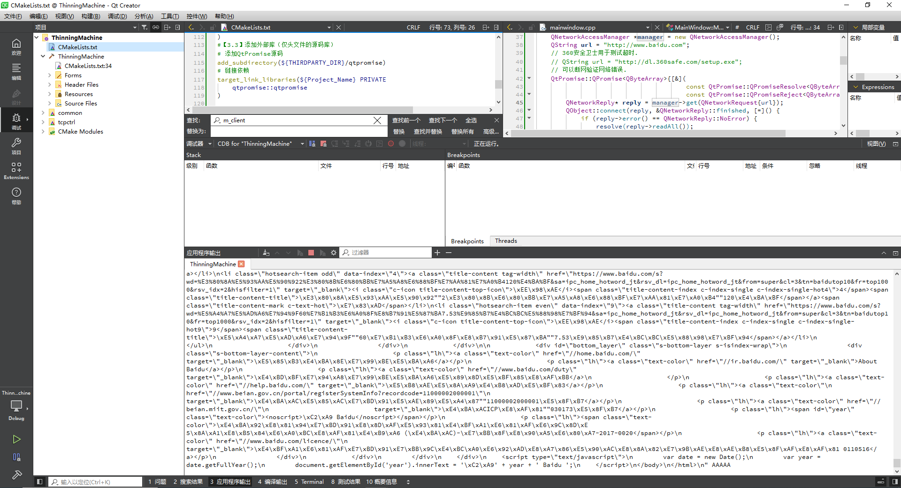Click the Build hammer icon
901x488 pixels.
[x=16, y=475]
